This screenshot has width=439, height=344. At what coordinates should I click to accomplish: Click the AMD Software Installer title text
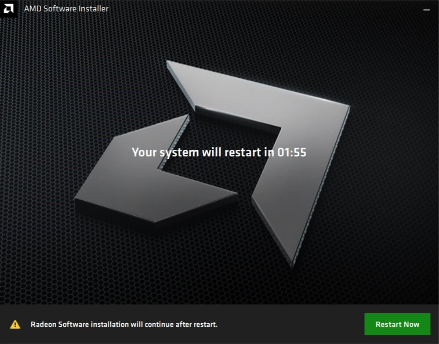(66, 8)
